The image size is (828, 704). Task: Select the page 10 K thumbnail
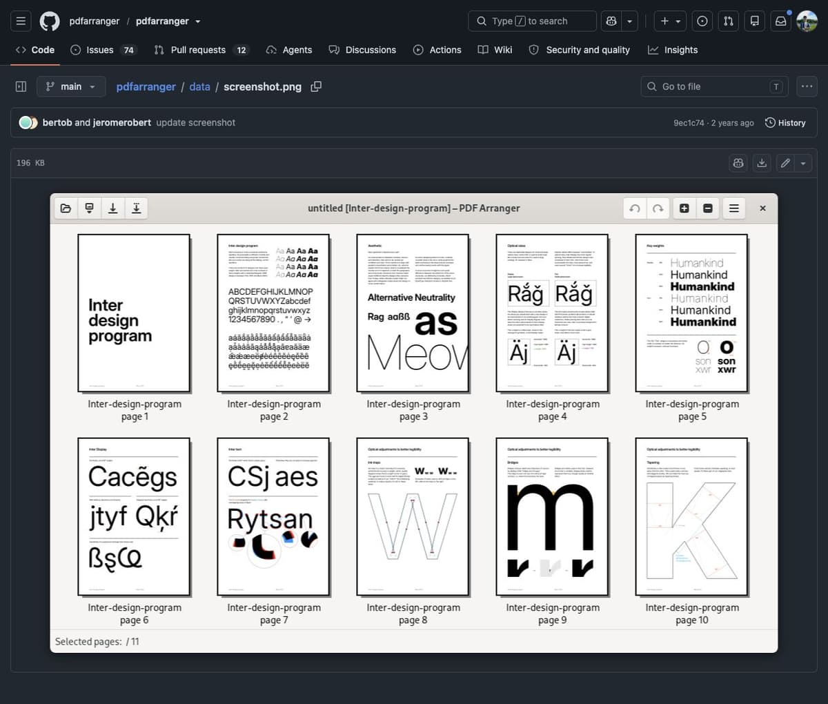[x=691, y=516]
